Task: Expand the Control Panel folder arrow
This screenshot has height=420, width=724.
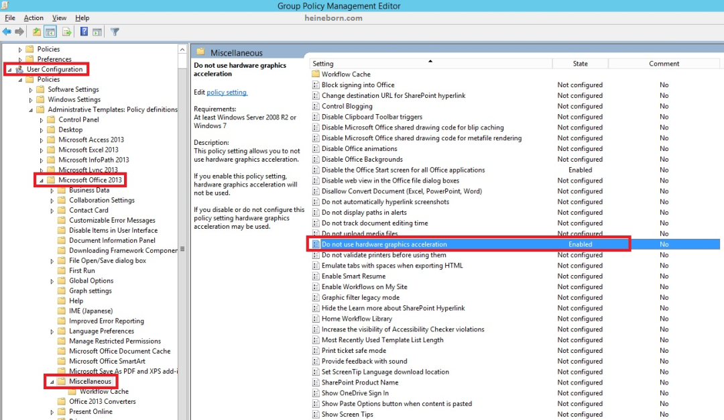Action: coord(41,119)
